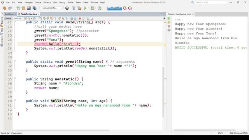
Task: Click the Stop button in Output panel
Action: point(169,26)
